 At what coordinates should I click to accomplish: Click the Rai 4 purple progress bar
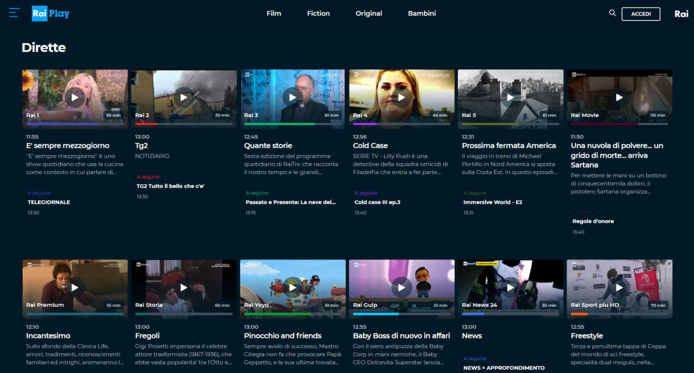coord(402,124)
